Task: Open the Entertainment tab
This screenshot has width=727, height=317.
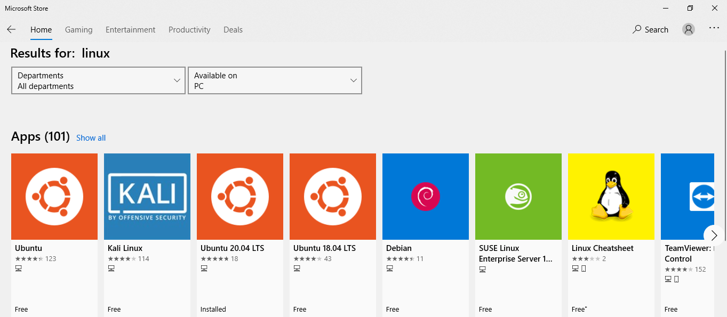Action: [x=131, y=30]
